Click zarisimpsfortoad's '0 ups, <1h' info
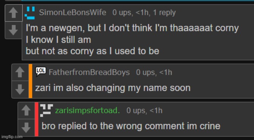The height and width of the screenshot is (140, 254). [144, 111]
